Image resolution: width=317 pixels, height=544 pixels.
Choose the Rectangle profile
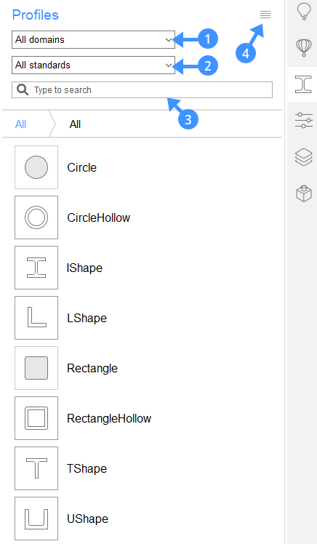(92, 368)
